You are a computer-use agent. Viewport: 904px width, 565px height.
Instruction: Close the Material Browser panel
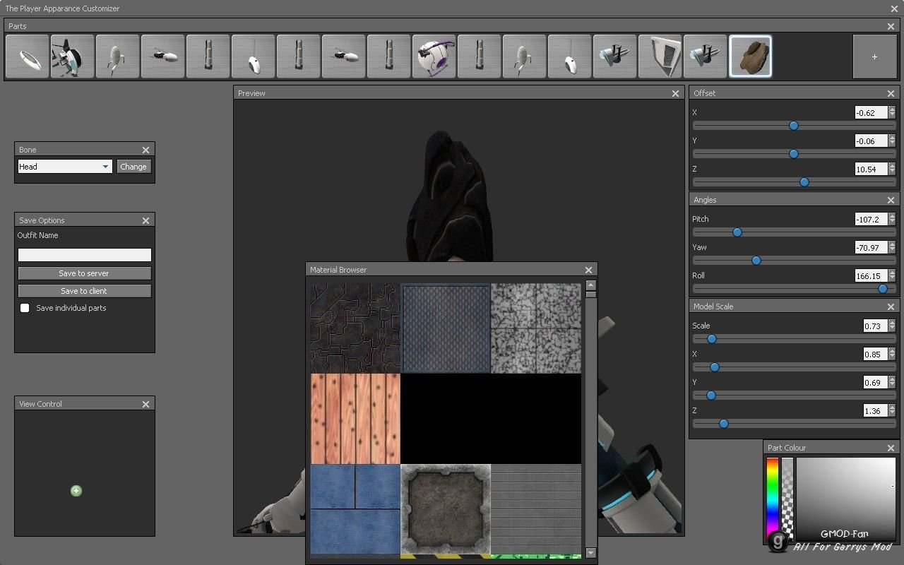pos(588,270)
